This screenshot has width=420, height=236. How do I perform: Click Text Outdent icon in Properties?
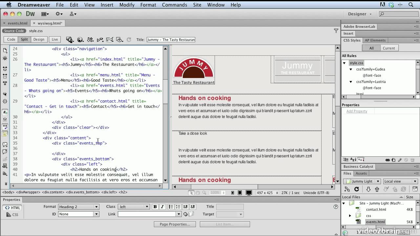tap(185, 207)
